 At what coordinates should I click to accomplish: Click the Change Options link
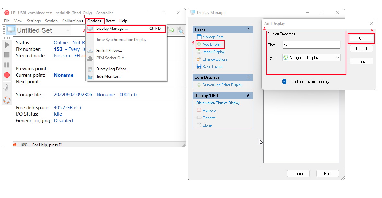coord(215,59)
